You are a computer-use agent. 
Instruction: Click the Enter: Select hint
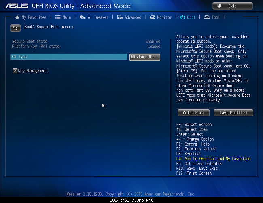[x=190, y=134]
